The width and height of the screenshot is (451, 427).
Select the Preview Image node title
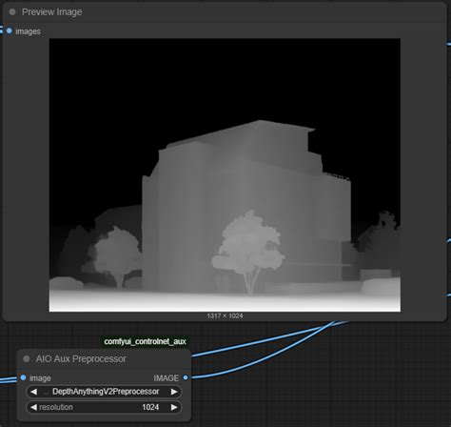52,12
